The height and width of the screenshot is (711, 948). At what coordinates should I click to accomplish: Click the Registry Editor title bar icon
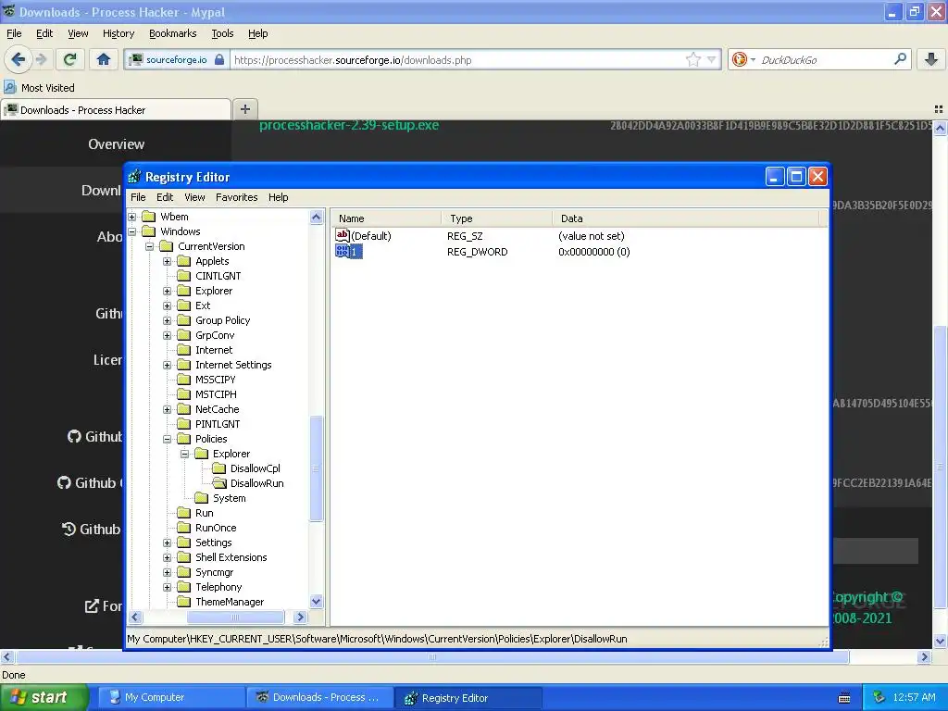(x=134, y=177)
